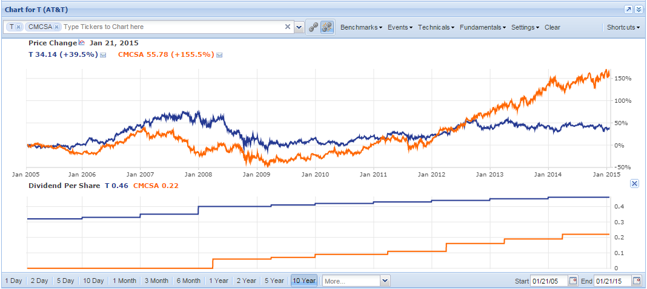
Task: Click the T 34.14 (+39.5%) legend label
Action: point(63,54)
